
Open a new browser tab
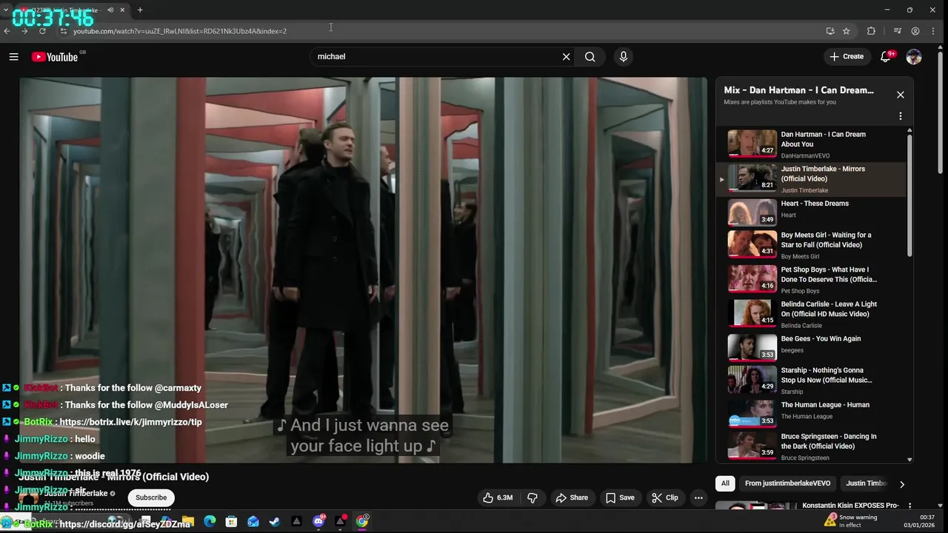[x=140, y=10]
